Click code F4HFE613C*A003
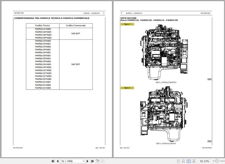Viewport: 225px width, 164px height. tap(43, 73)
